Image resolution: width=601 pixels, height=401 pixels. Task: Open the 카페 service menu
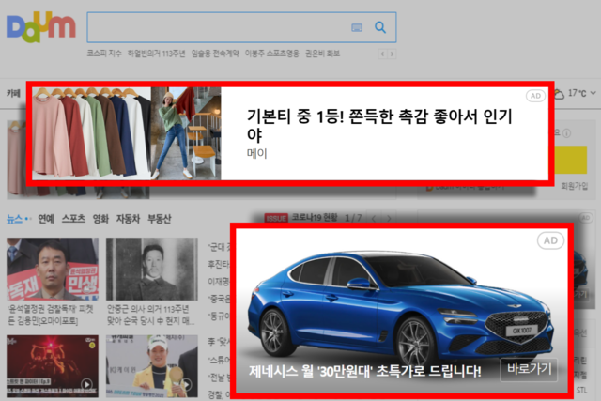[x=13, y=93]
